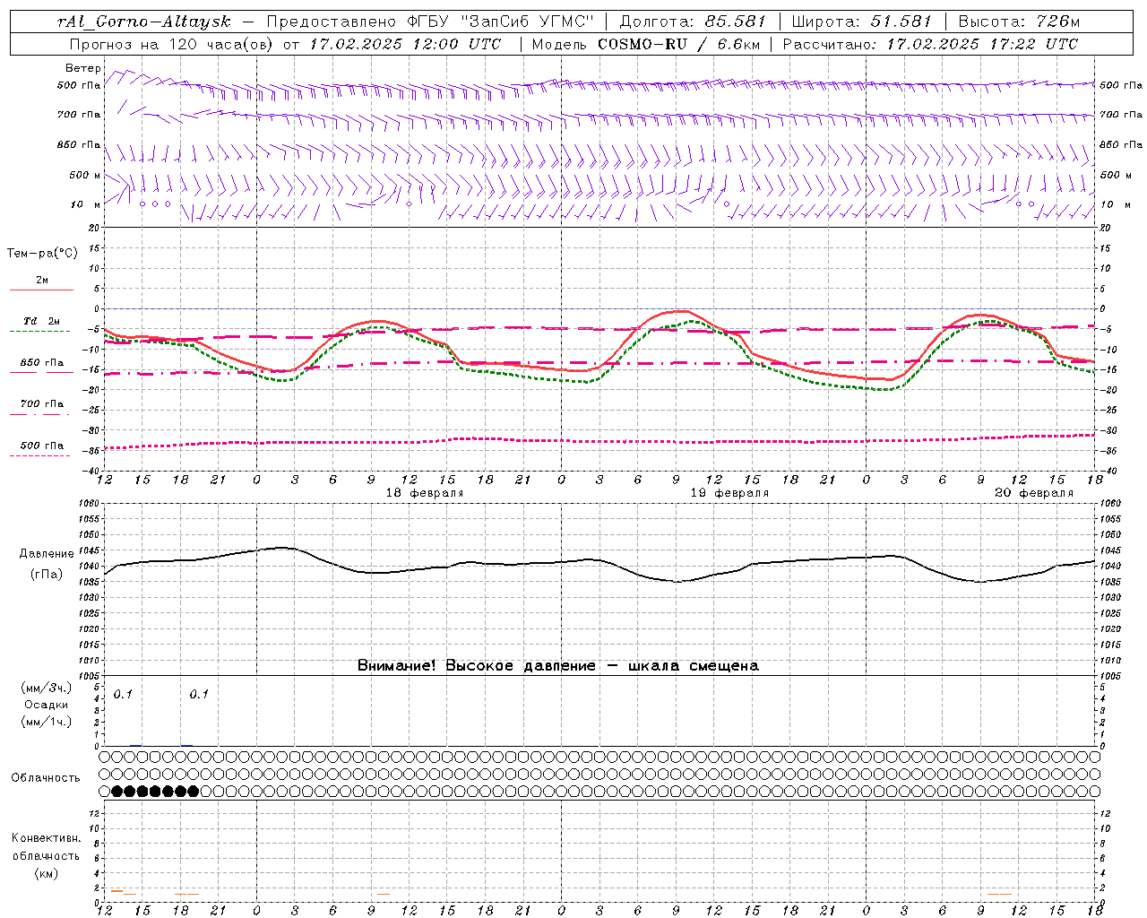Select the "(км)" unit under convective cloud label
This screenshot has width=1147, height=918.
(46, 873)
